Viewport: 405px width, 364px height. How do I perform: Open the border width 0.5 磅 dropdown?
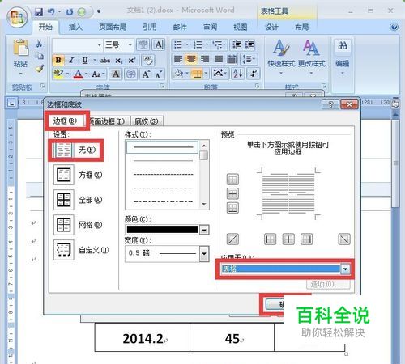click(204, 253)
